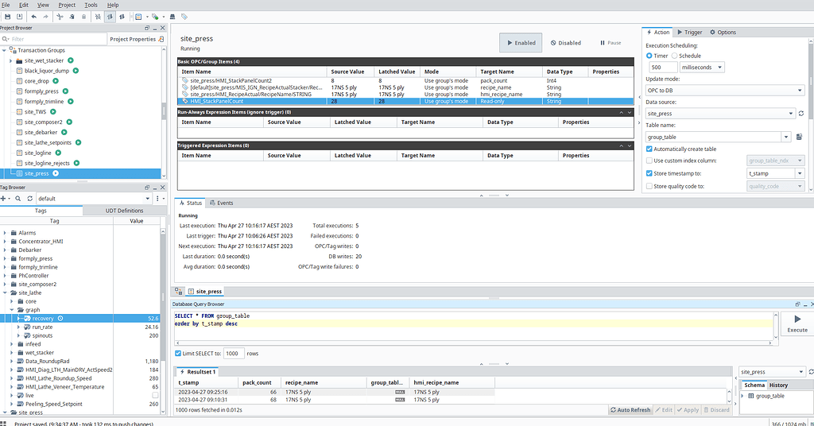Click the Save icon in the toolbar
The image size is (814, 426).
tap(7, 16)
